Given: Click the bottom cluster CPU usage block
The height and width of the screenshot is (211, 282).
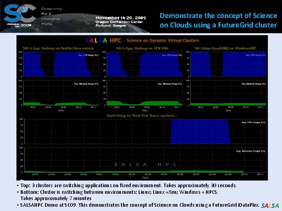Looking at the screenshot, I should point(201,131).
